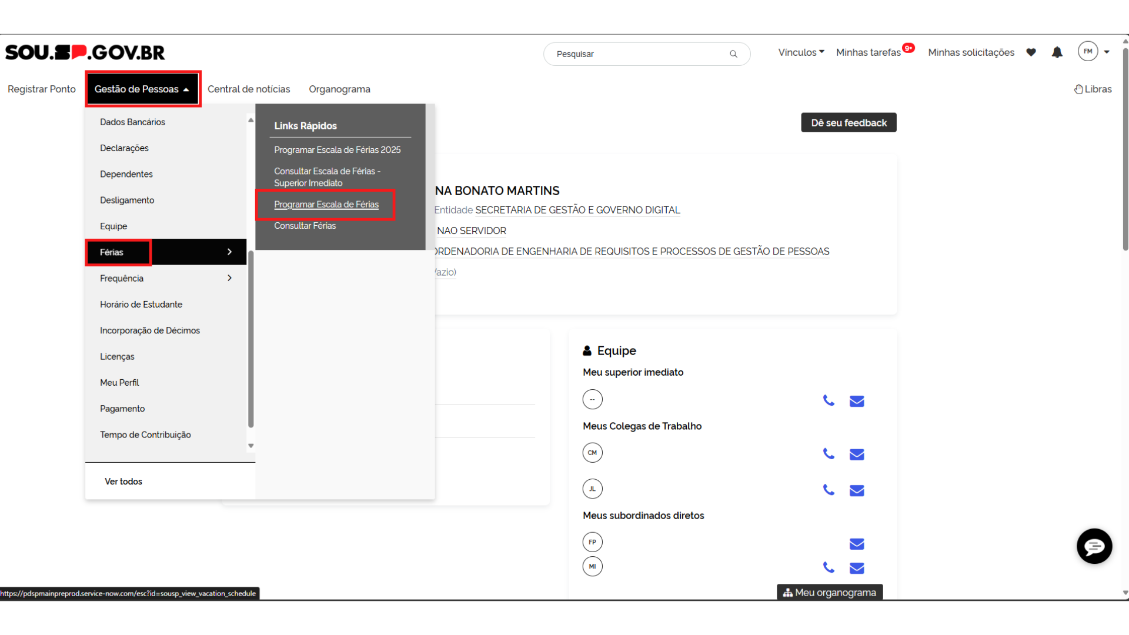Open favorites via the heart icon
The width and height of the screenshot is (1129, 635).
[1031, 52]
